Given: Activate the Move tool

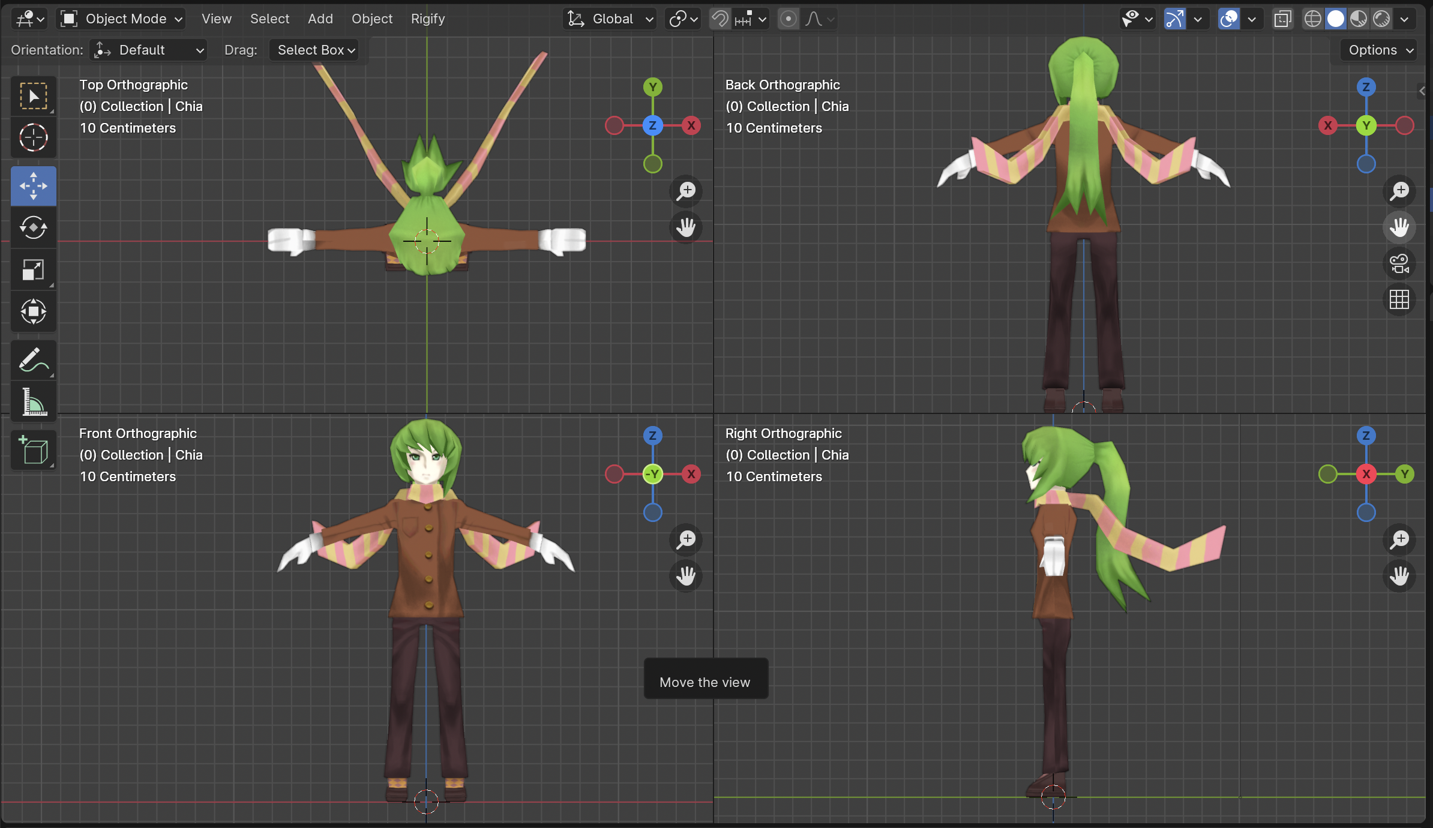Looking at the screenshot, I should point(34,186).
